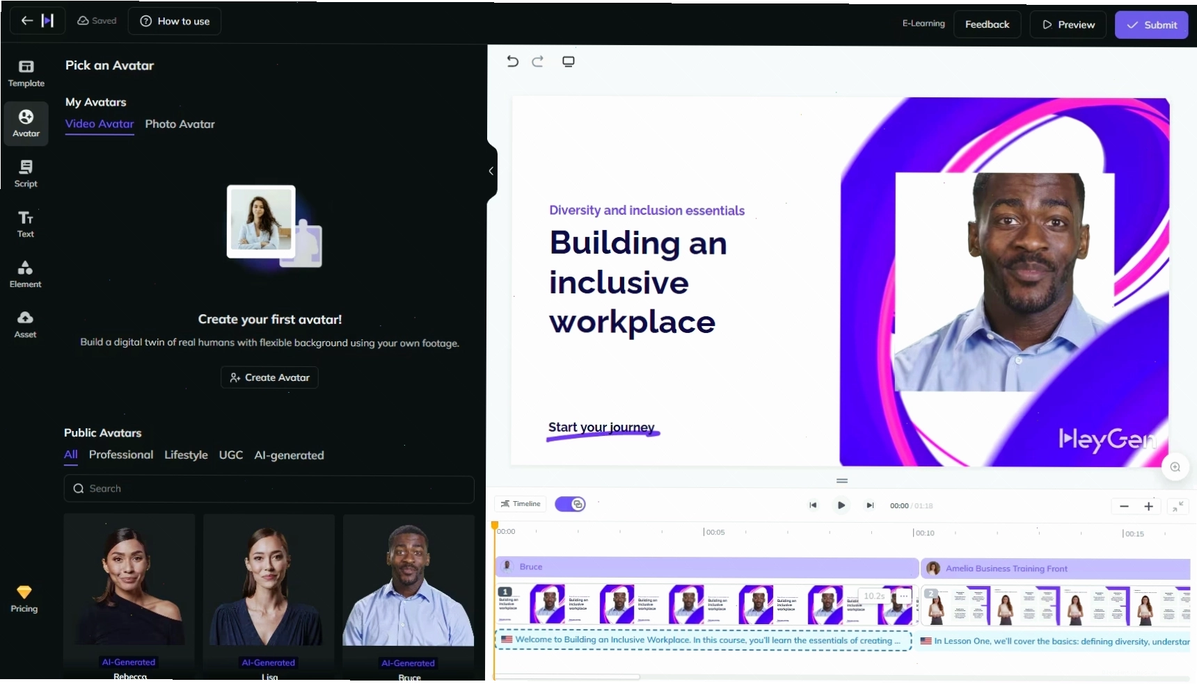
Task: Open the aspect ratio screen icon
Action: click(569, 61)
